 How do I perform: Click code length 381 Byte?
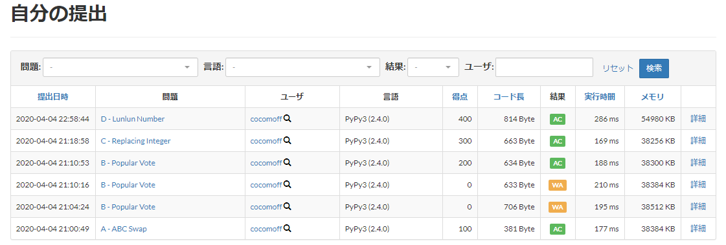pyautogui.click(x=519, y=229)
